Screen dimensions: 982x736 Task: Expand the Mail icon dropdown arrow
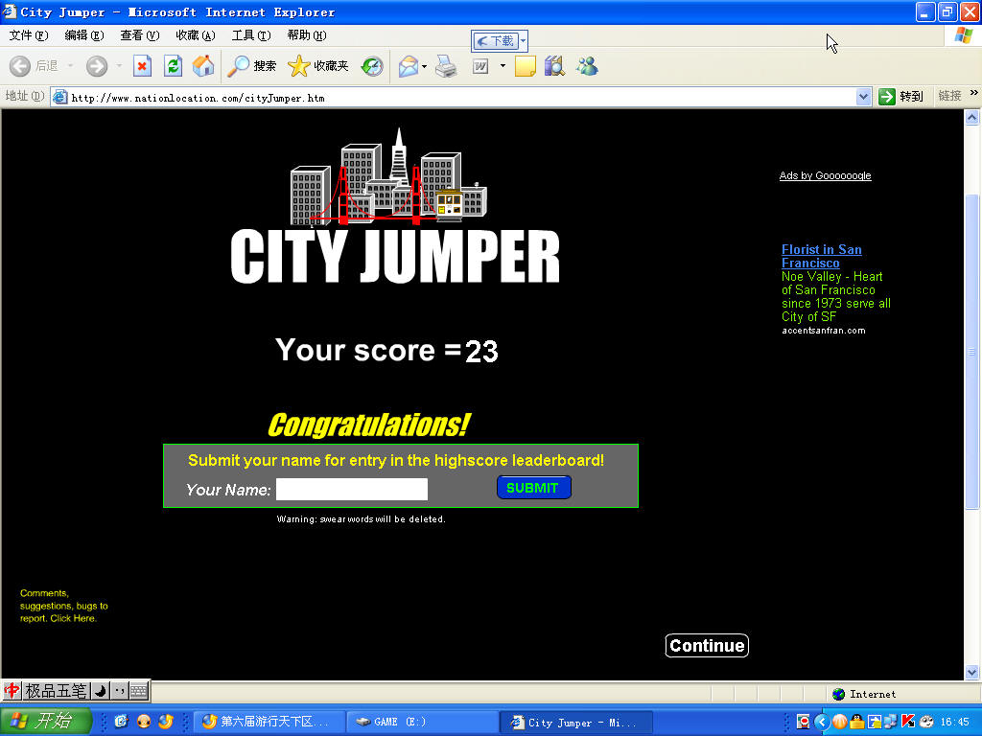(x=425, y=66)
